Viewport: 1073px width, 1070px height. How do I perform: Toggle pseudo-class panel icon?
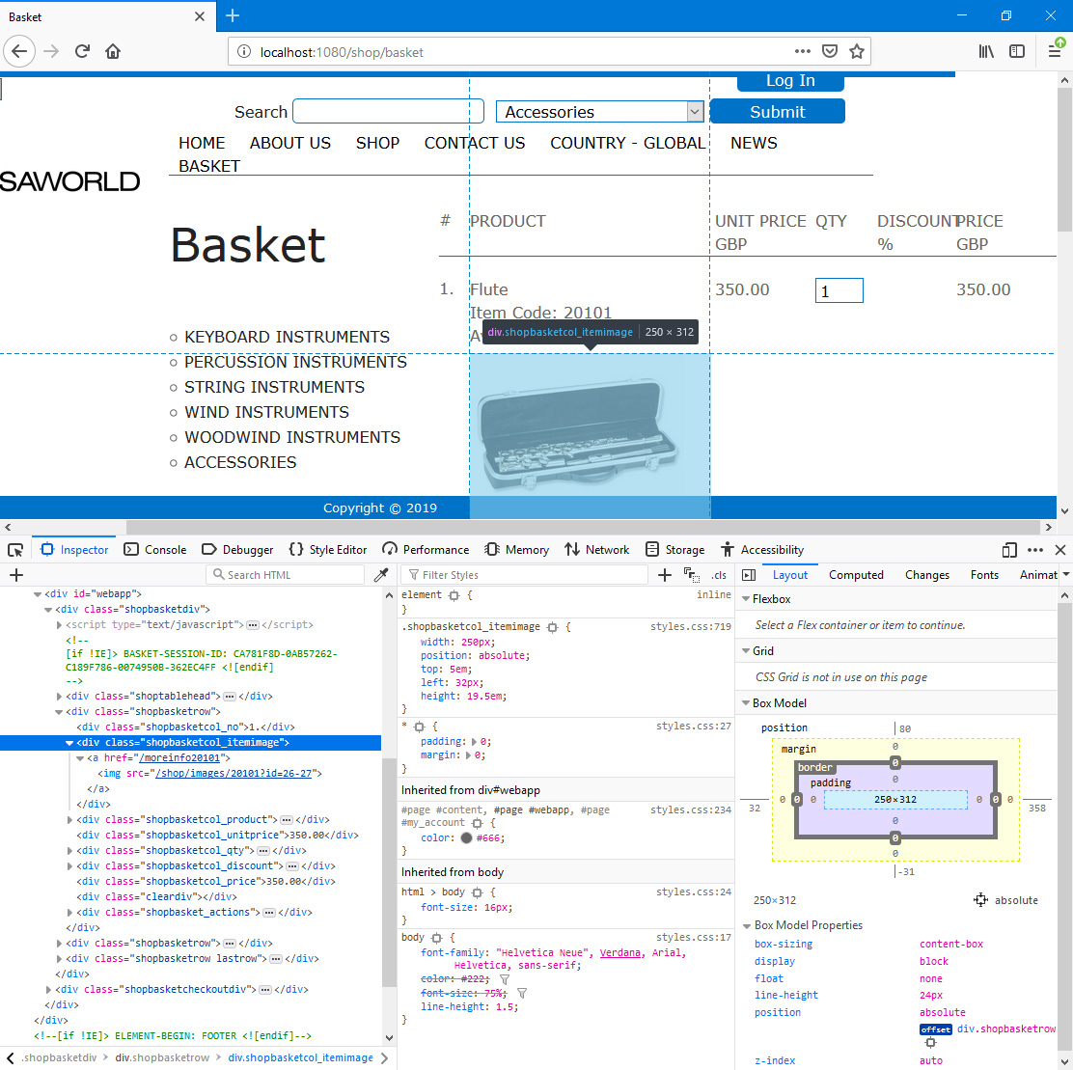pos(691,575)
